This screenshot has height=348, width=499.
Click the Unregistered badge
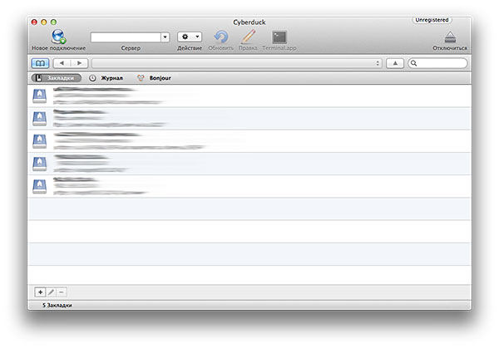tap(432, 20)
